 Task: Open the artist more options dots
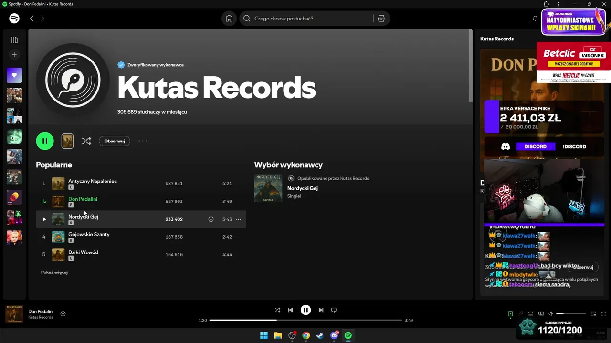(143, 141)
